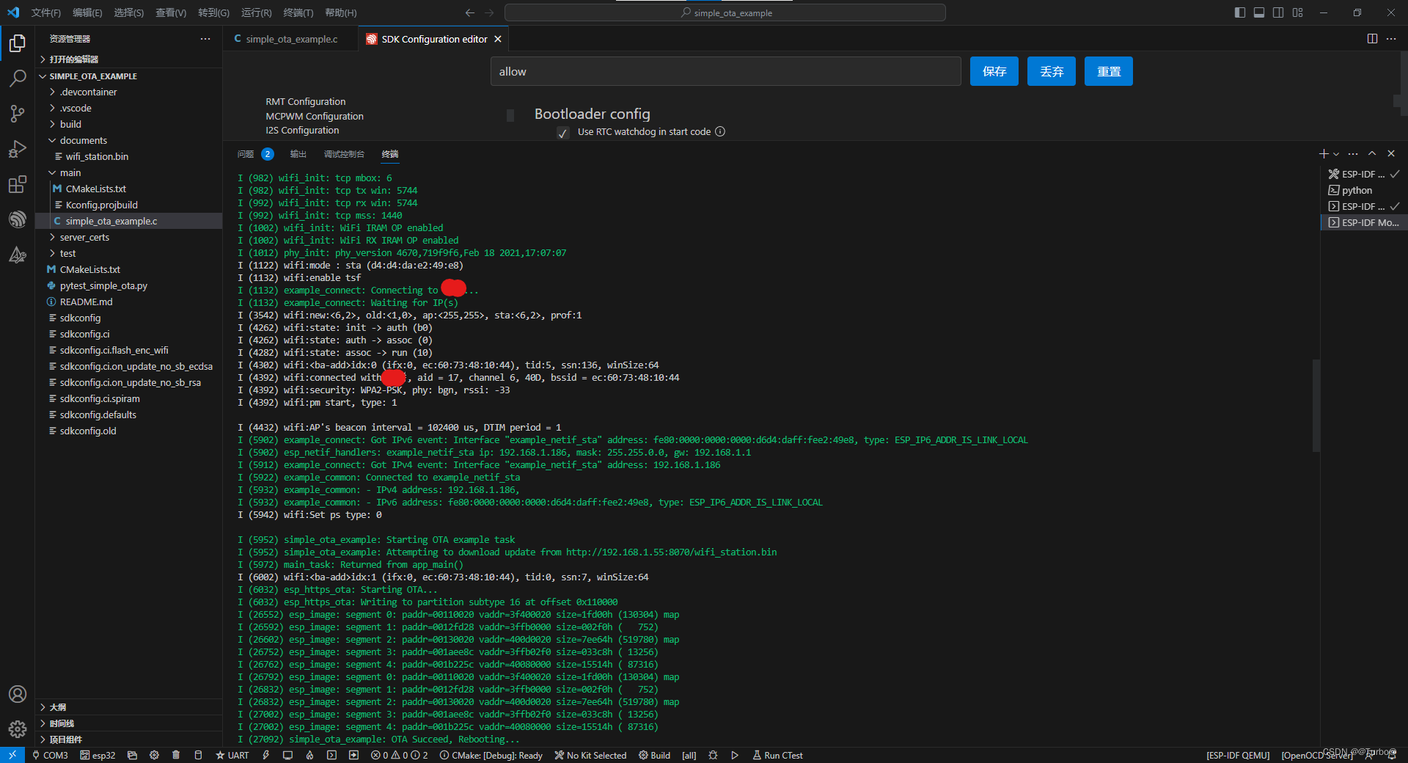Open the 文件(F) menu
The height and width of the screenshot is (763, 1408).
[45, 12]
